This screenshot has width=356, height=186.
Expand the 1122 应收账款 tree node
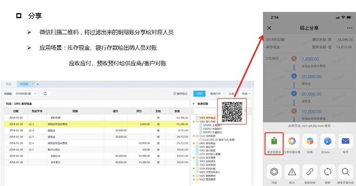[194, 136]
